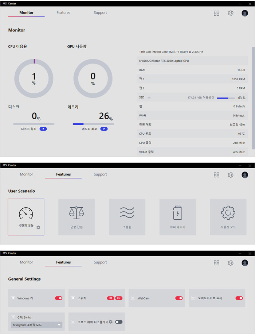Viewport: 255px width, 335px height.
Task: Open the grid view icon in the User Scenario window
Action: pyautogui.click(x=216, y=175)
